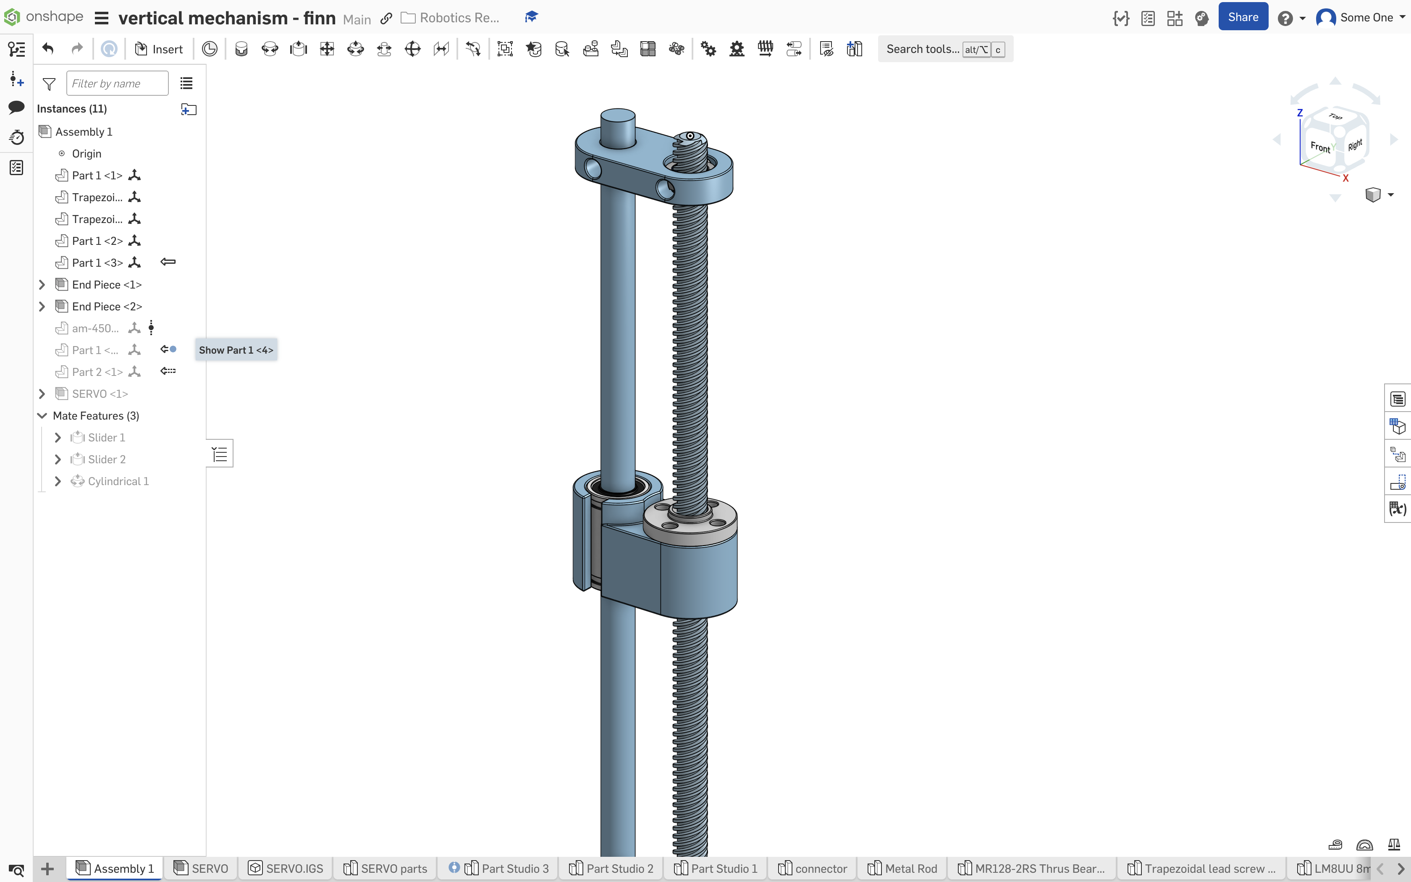Select the Slider mate tool
This screenshot has width=1411, height=882.
pos(298,49)
